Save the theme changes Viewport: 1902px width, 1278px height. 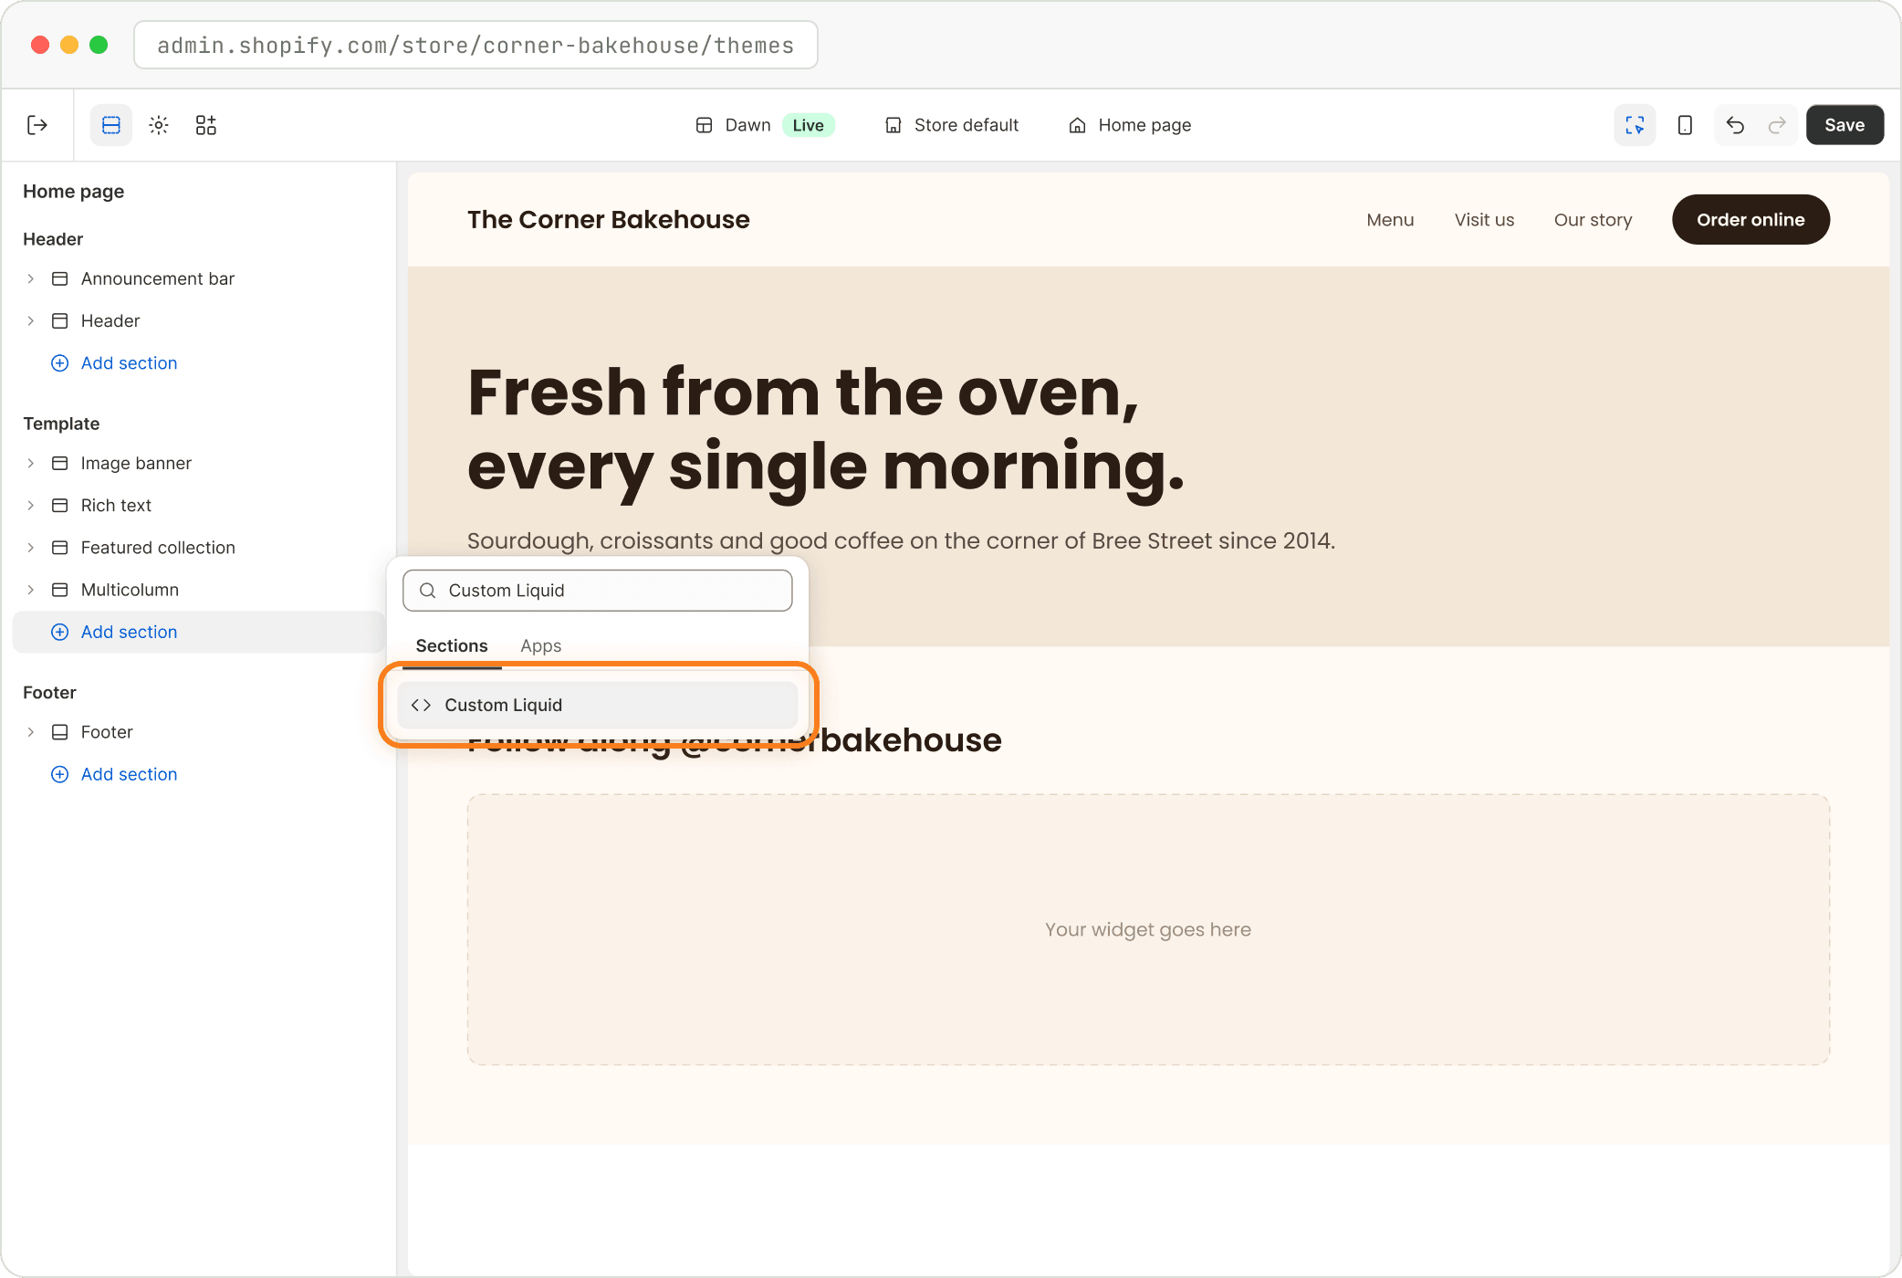point(1845,125)
